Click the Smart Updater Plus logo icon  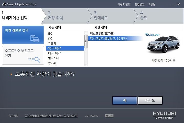click(4, 4)
